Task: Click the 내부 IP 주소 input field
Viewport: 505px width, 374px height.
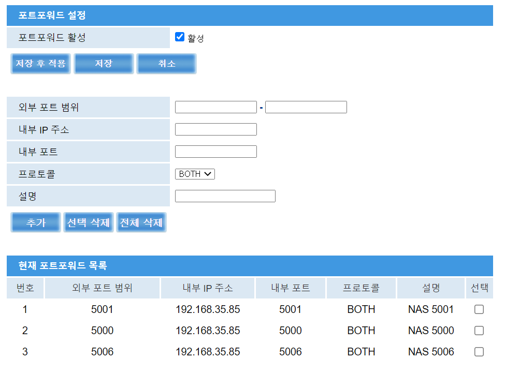Action: coord(215,129)
